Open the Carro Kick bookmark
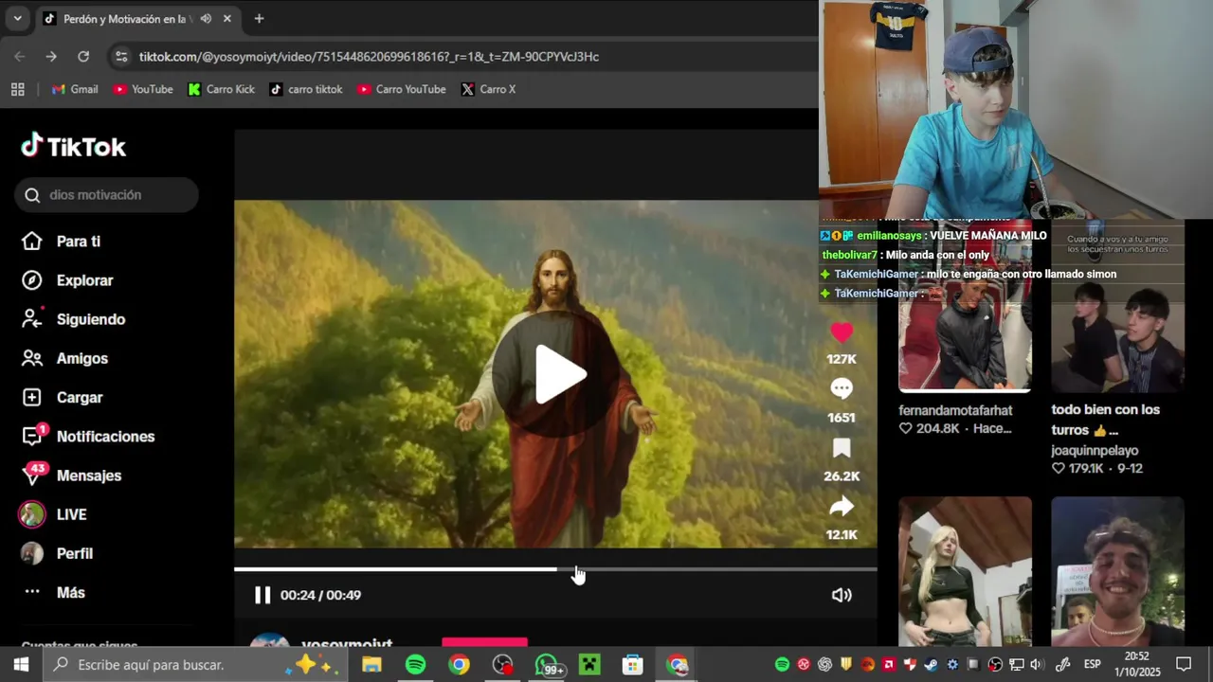 (x=221, y=89)
